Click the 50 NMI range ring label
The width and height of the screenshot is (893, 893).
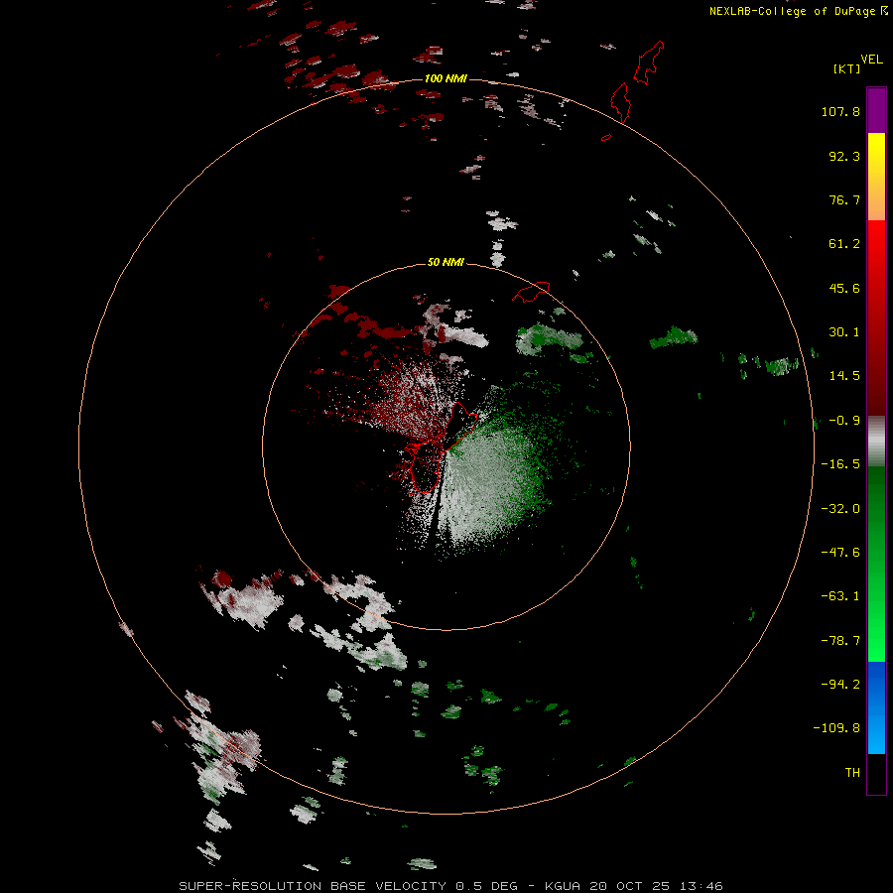pyautogui.click(x=446, y=262)
